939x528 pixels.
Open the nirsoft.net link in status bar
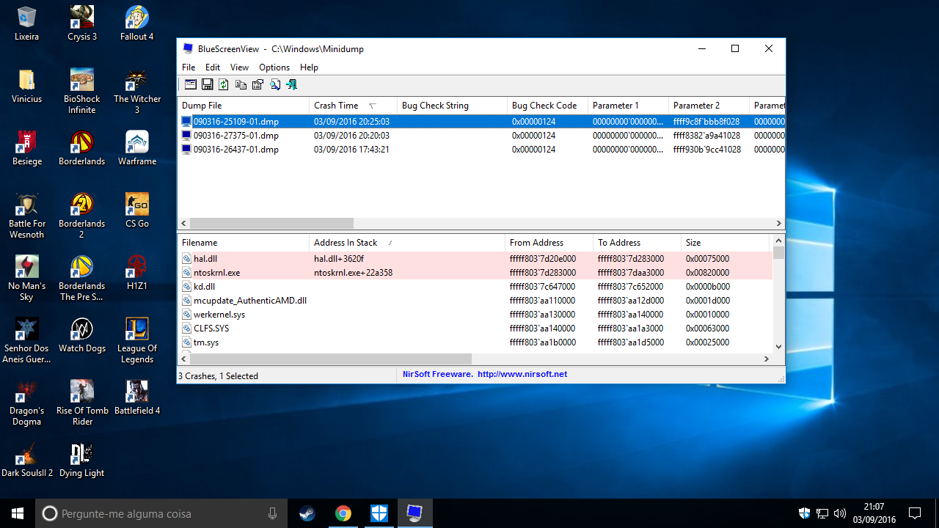(x=522, y=374)
